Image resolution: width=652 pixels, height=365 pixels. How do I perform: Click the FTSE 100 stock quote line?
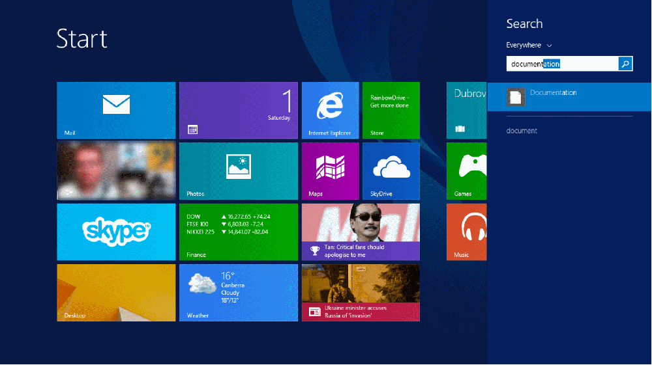pyautogui.click(x=225, y=224)
